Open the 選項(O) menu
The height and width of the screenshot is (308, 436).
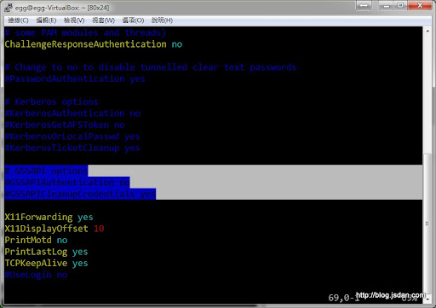tap(133, 20)
